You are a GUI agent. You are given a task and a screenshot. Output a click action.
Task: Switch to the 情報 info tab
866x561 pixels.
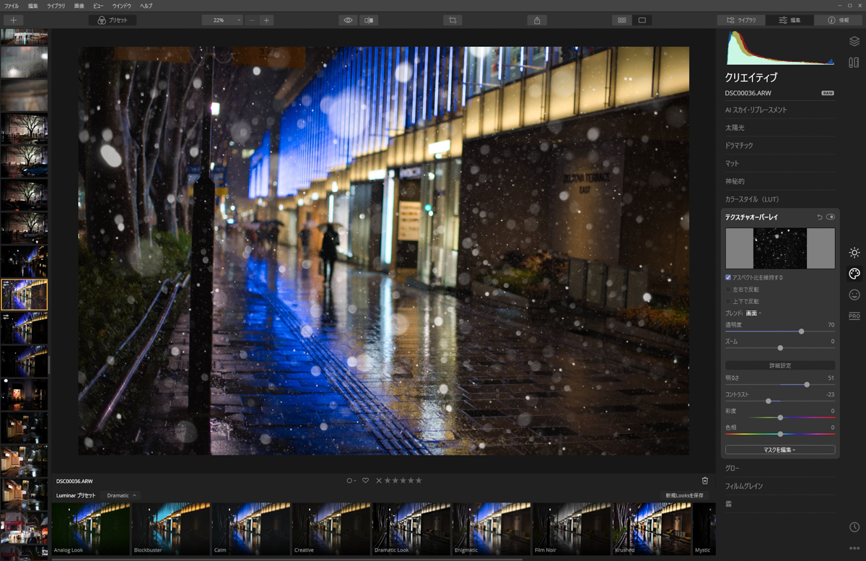[x=838, y=20]
